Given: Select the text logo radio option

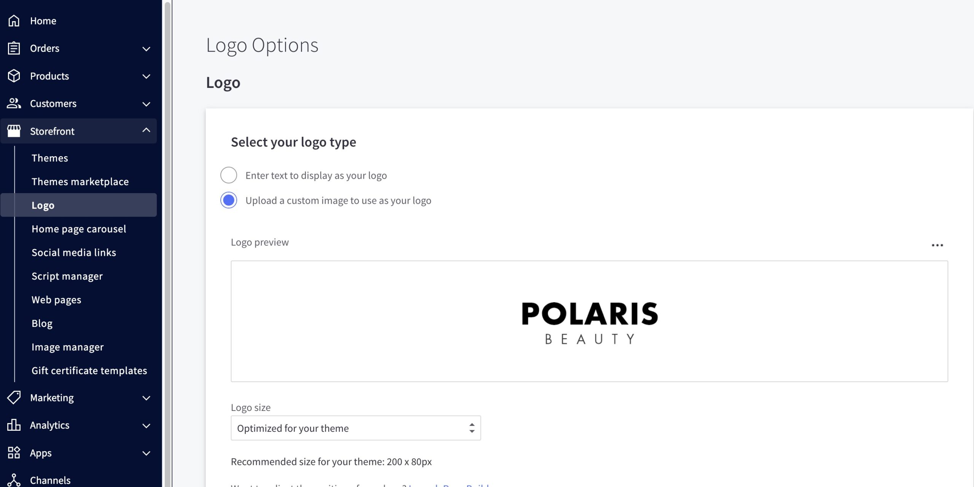Looking at the screenshot, I should tap(229, 175).
